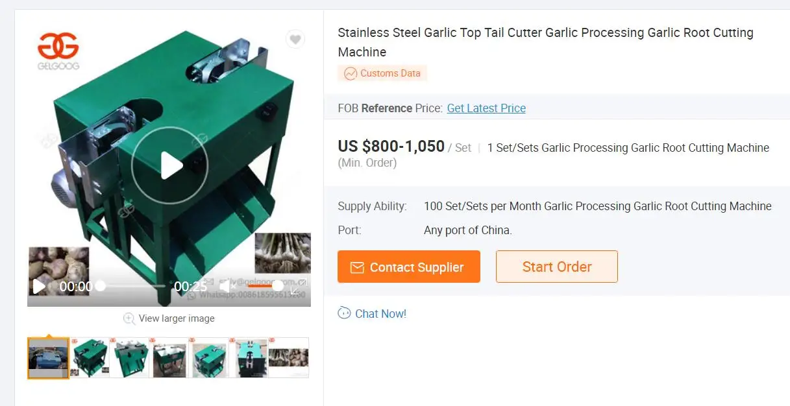Open Get Latest Price

click(486, 108)
